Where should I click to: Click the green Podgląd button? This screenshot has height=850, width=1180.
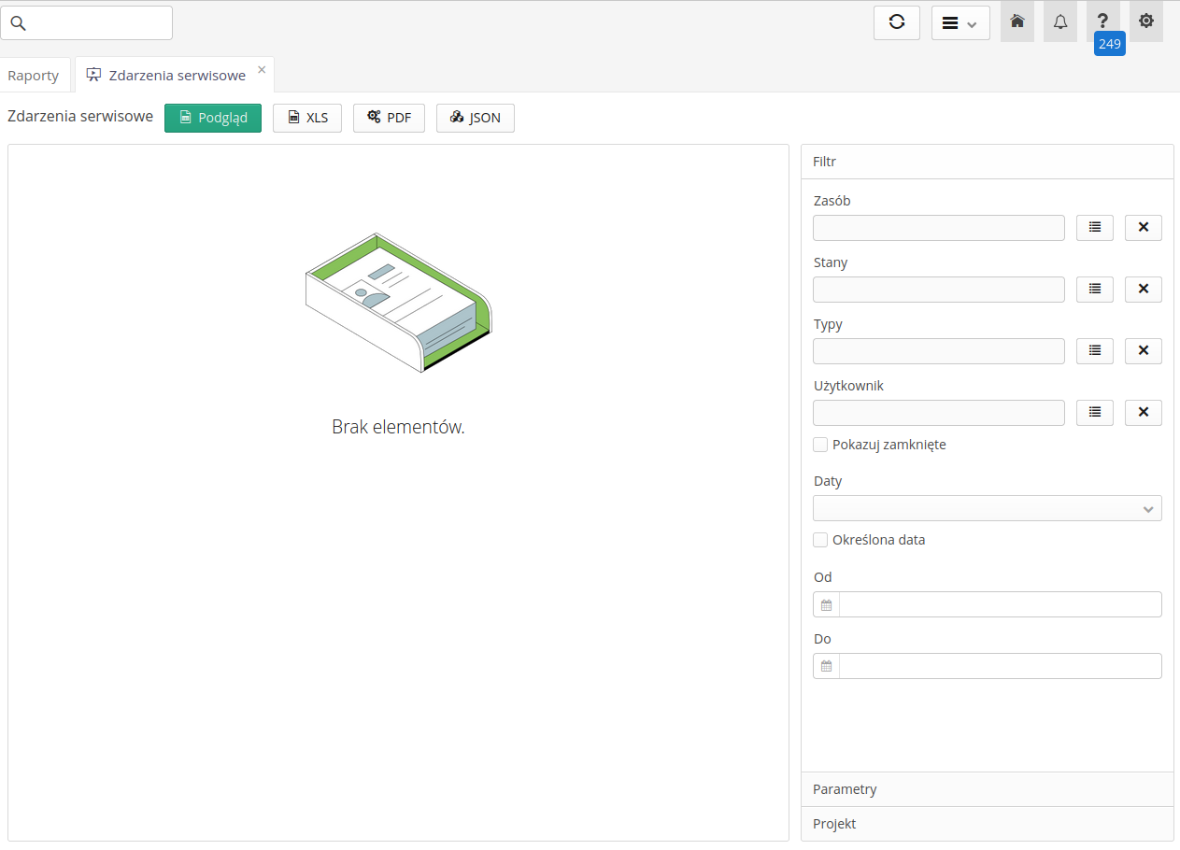(x=213, y=118)
